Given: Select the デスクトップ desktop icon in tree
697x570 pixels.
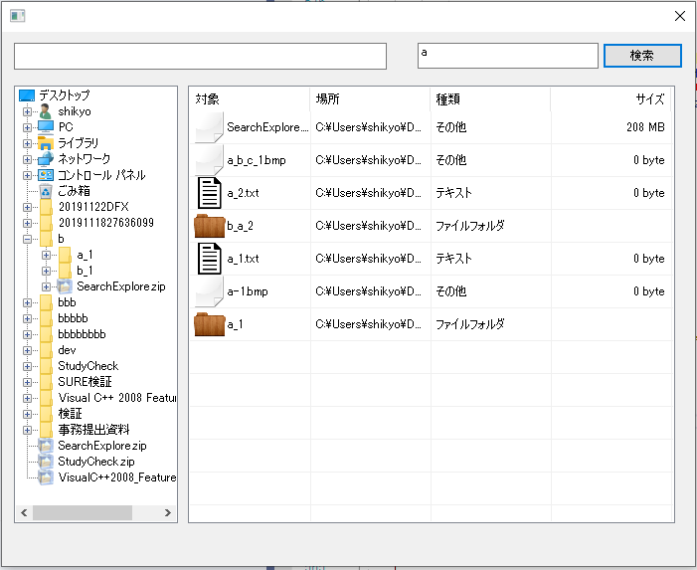Looking at the screenshot, I should [x=27, y=95].
